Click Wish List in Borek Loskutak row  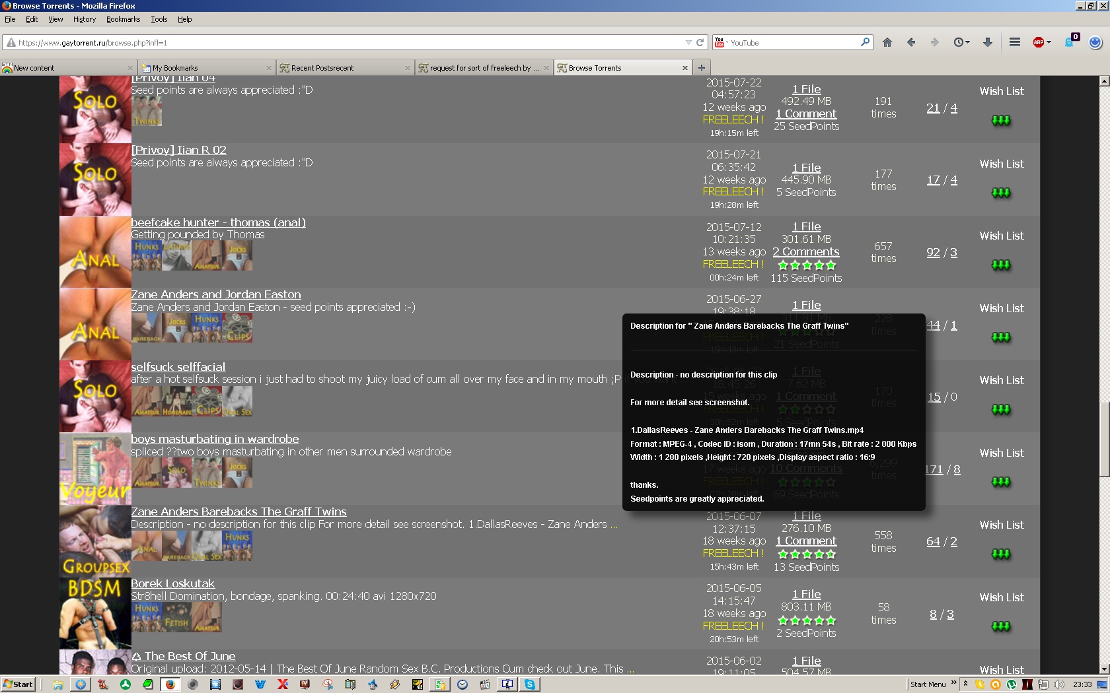(x=1001, y=597)
